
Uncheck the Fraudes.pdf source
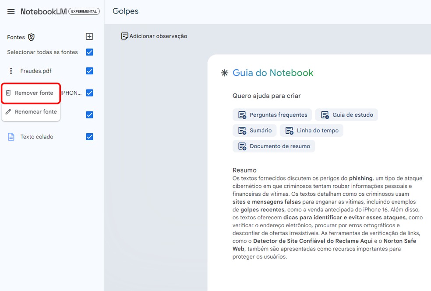[x=89, y=70]
